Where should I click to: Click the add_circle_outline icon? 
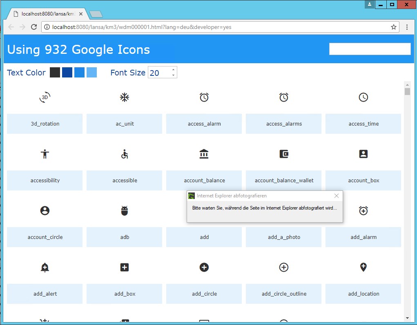[x=284, y=267]
